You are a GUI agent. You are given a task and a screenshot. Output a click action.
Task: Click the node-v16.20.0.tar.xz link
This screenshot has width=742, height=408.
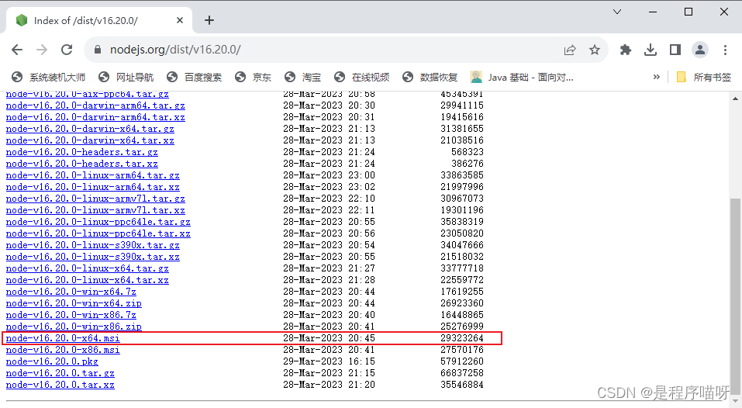(60, 385)
